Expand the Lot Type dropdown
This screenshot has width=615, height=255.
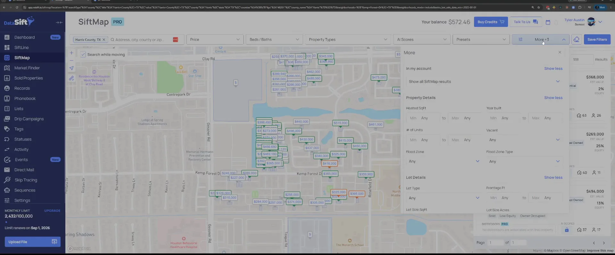444,198
